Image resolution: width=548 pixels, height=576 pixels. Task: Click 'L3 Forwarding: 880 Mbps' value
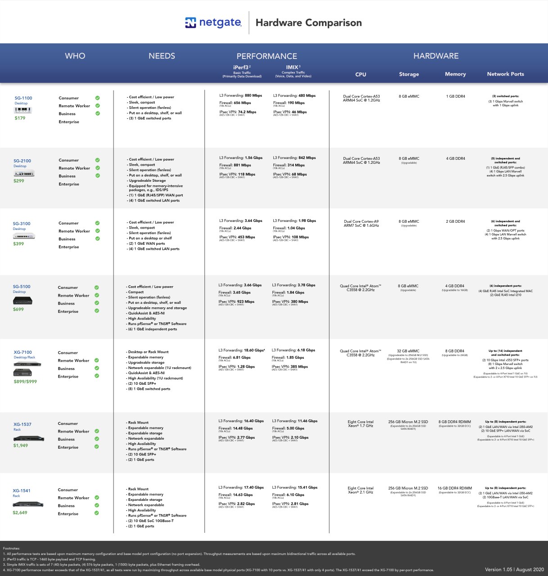click(240, 95)
